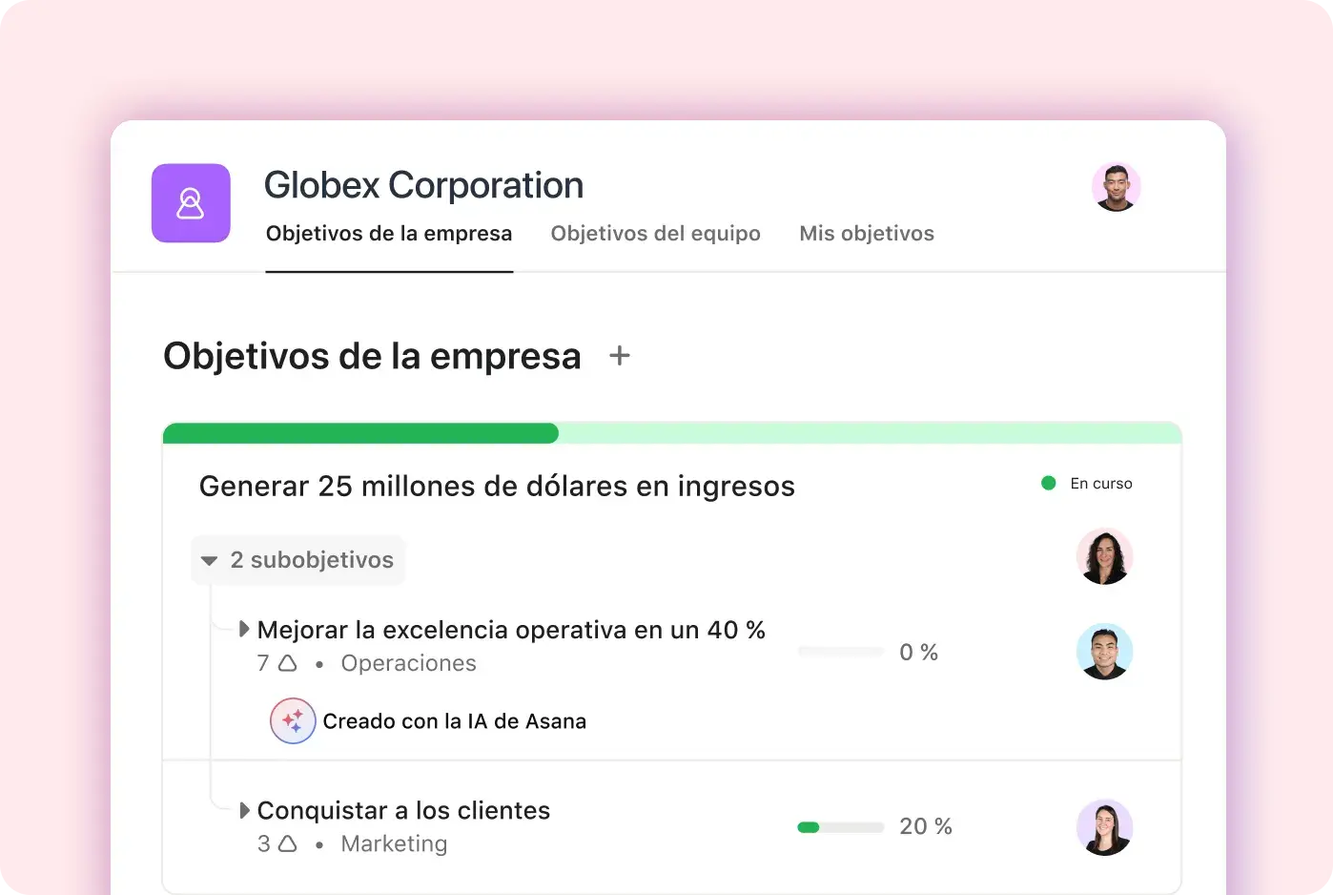Click the purple Globex Corporation logo icon
This screenshot has height=895, width=1333.
tap(191, 203)
